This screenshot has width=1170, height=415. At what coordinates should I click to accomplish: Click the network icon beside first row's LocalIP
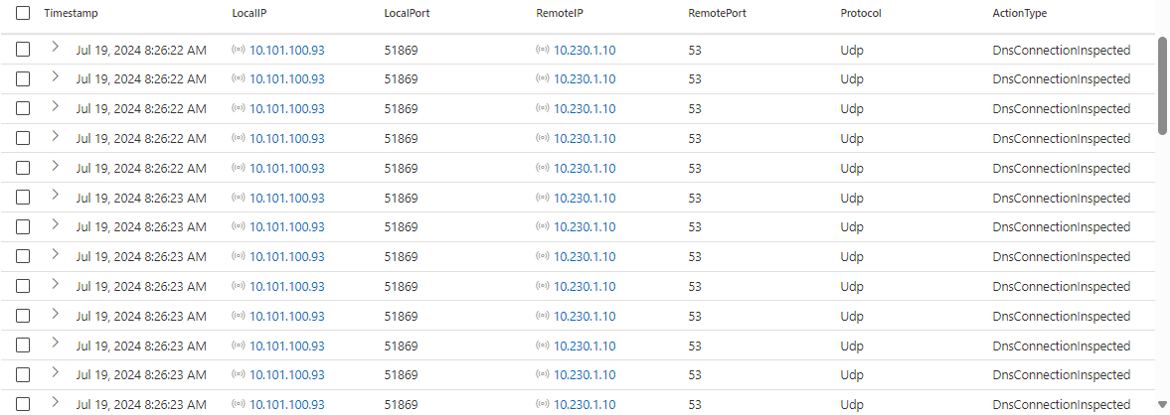pos(238,50)
